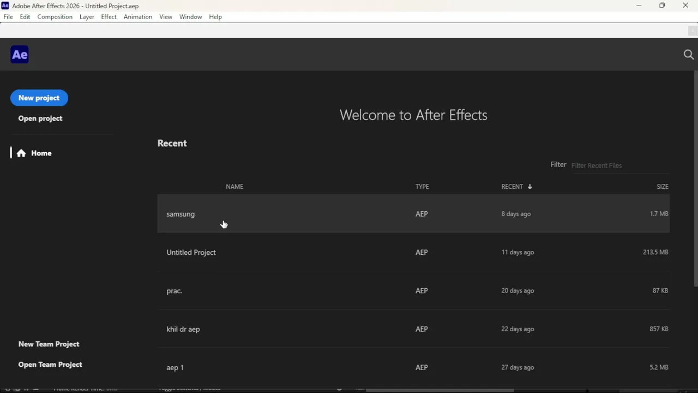This screenshot has height=393, width=698.
Task: Click the AEP type in samsung row
Action: click(422, 214)
